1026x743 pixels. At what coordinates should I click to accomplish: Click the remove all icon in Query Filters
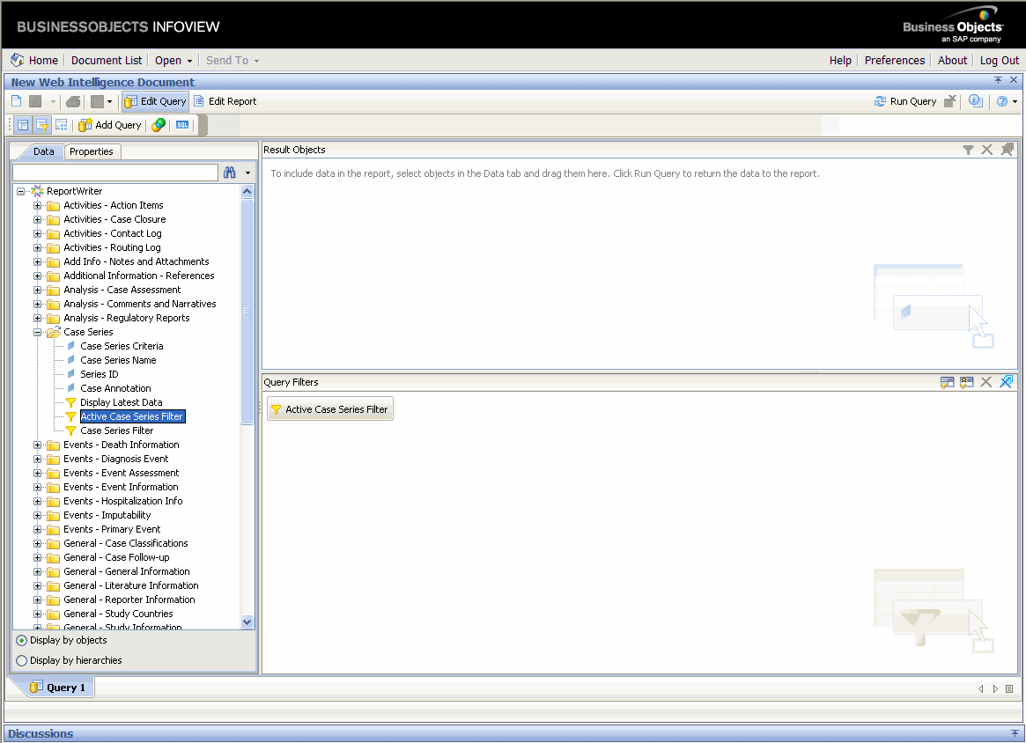(1007, 382)
